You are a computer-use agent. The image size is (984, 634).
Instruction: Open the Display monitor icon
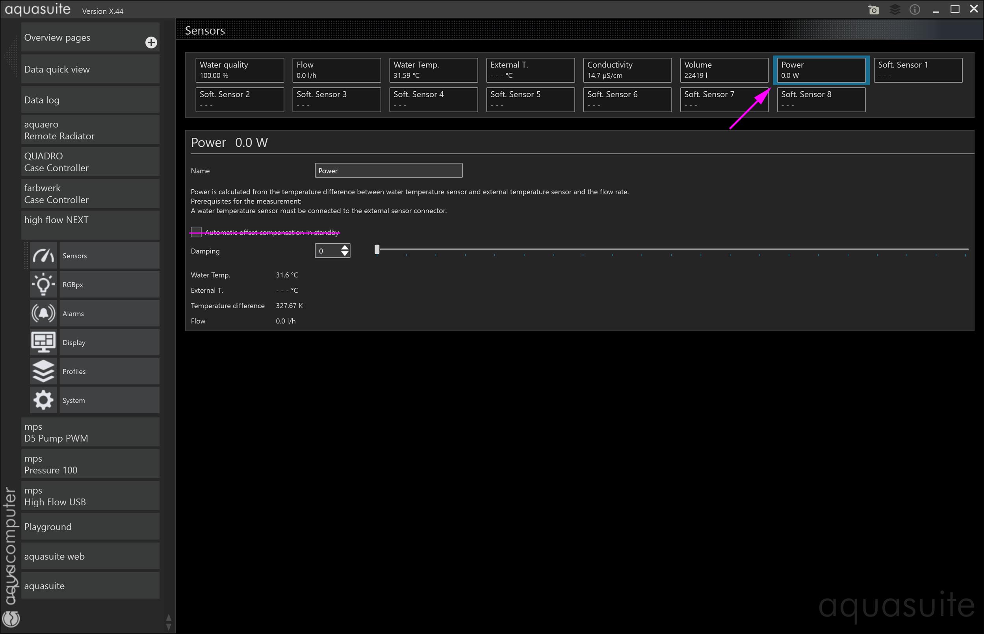pos(43,342)
